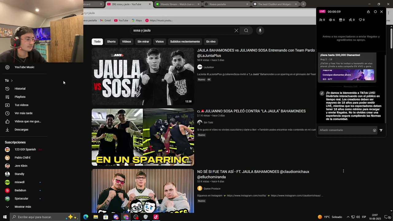Open JAULA BAHAMONDES vs JULIANNO SOSA video title

click(x=257, y=53)
